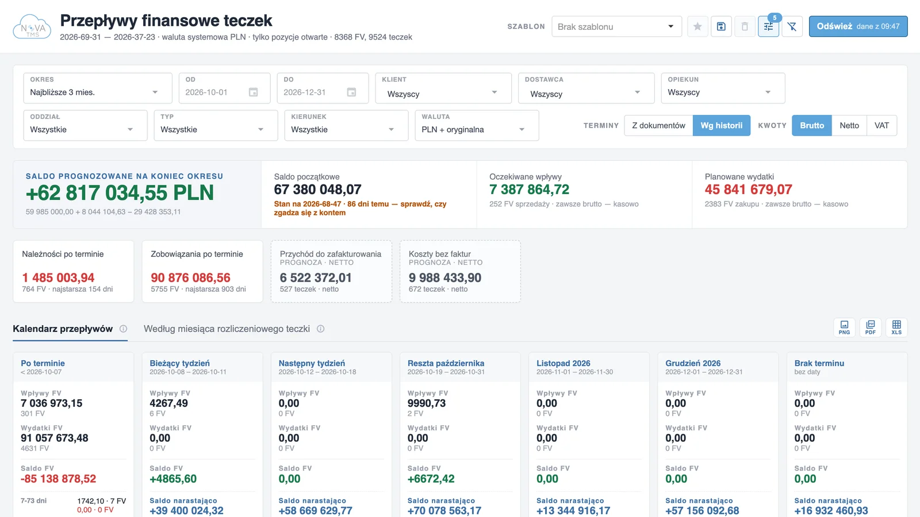Open filter settings sliders icon
Image resolution: width=920 pixels, height=517 pixels.
click(x=768, y=26)
